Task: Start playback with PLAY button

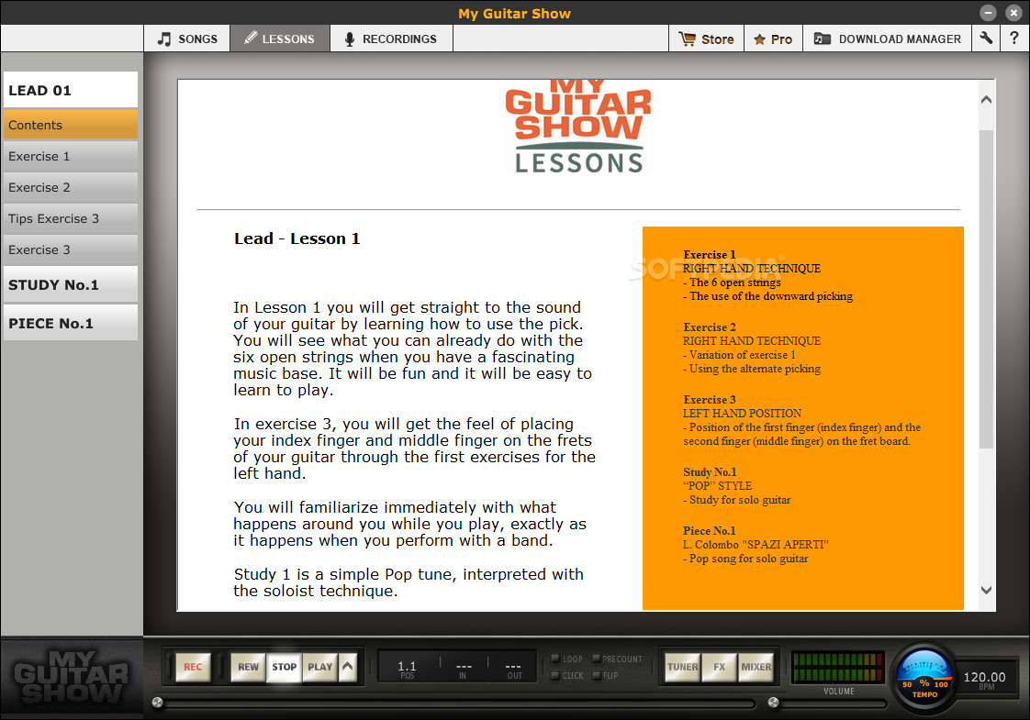Action: pyautogui.click(x=319, y=667)
